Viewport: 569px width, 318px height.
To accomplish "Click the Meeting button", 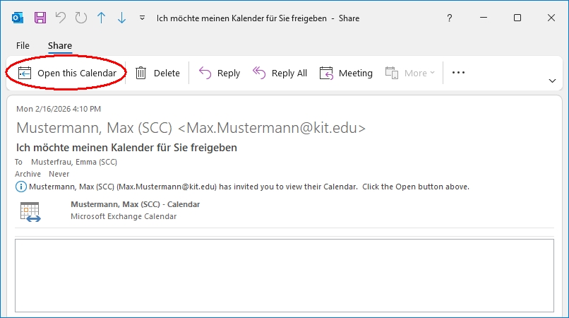I will [x=346, y=73].
